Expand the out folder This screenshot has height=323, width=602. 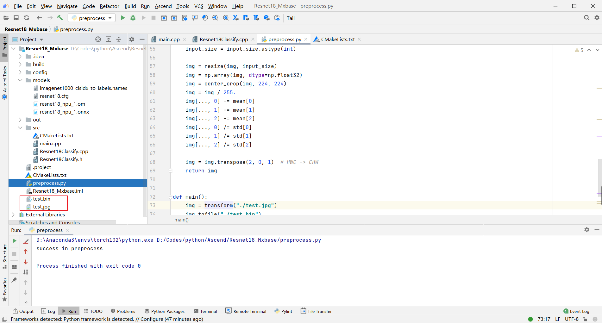[x=20, y=120]
